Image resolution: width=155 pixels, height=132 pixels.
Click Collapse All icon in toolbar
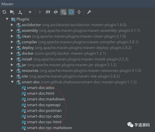pyautogui.click(x=79, y=12)
